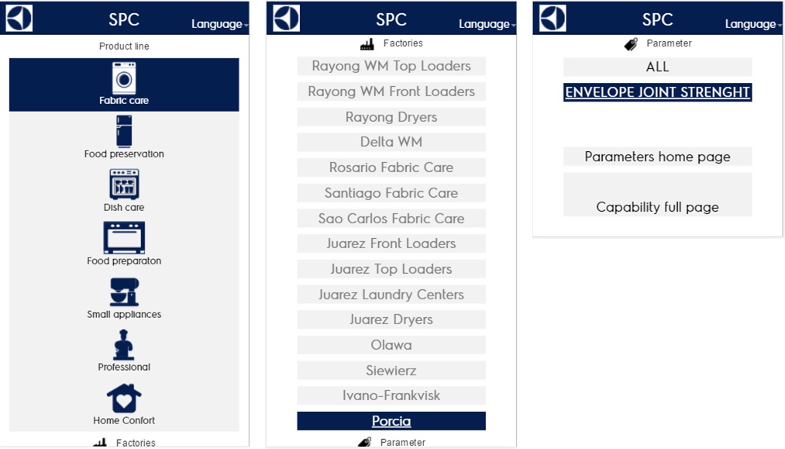785x449 pixels.
Task: Pick the Food preparation oven icon
Action: pyautogui.click(x=124, y=238)
